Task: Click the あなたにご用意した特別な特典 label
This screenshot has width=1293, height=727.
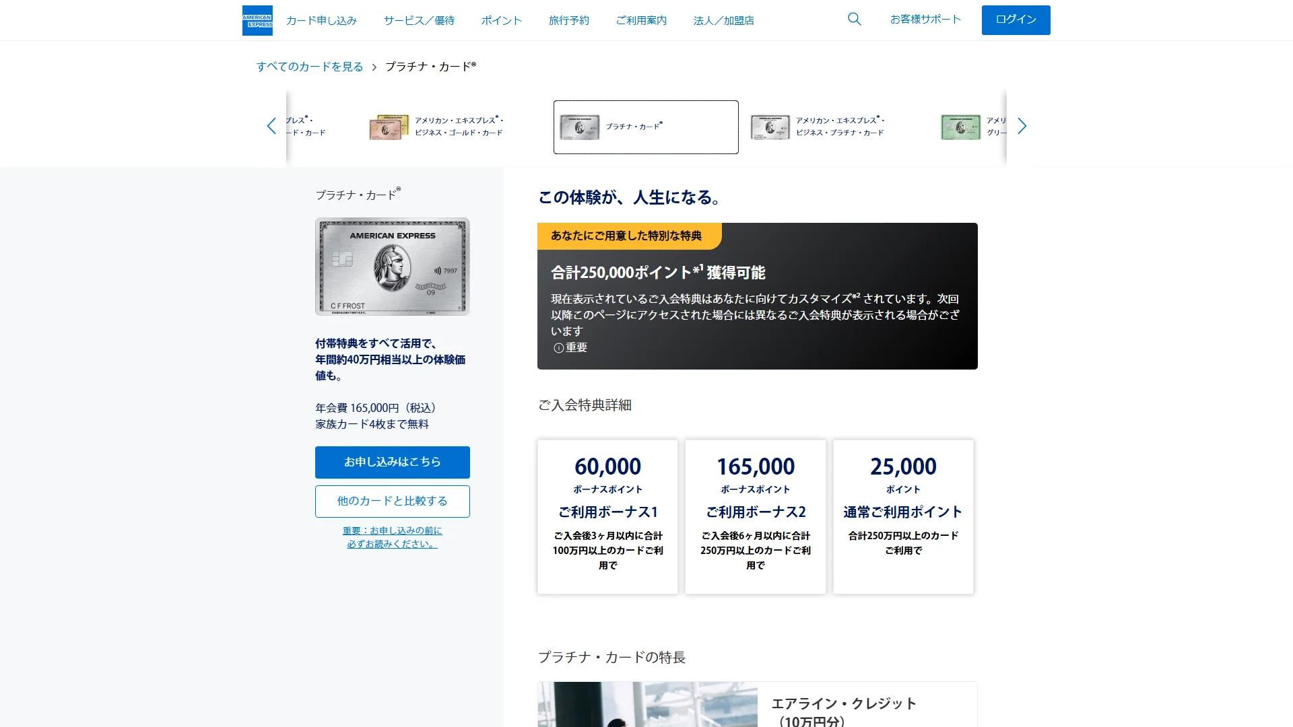Action: pyautogui.click(x=626, y=236)
